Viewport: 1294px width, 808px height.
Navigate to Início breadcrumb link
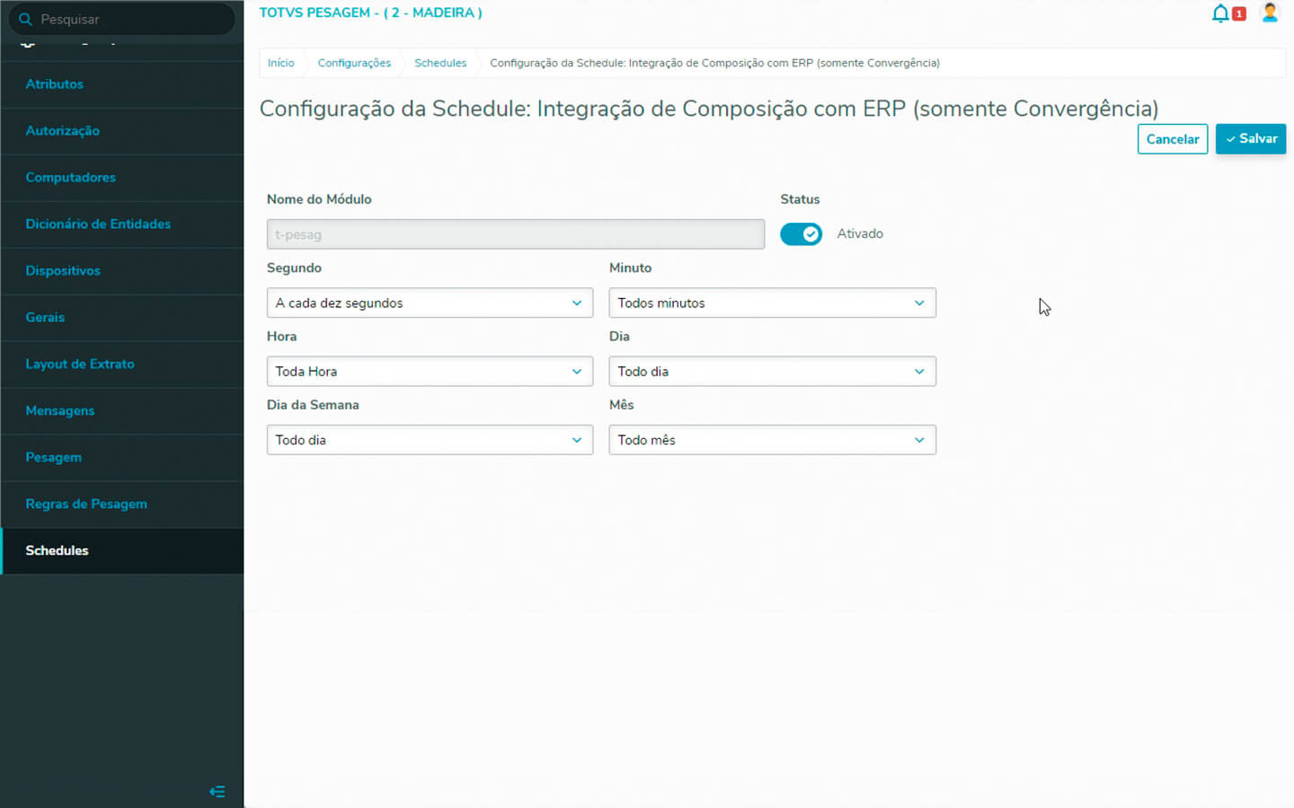pos(280,63)
